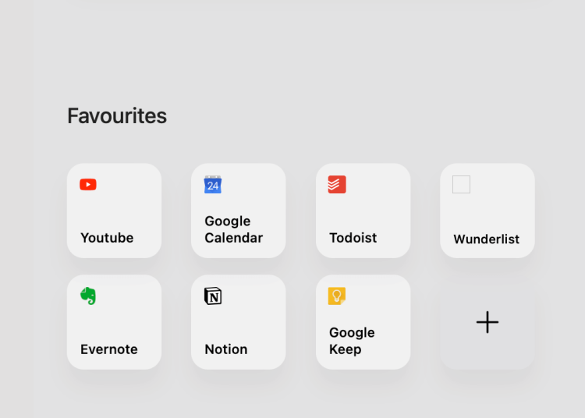This screenshot has height=418, width=585.
Task: Launch the Todoist favourite card
Action: (x=363, y=211)
